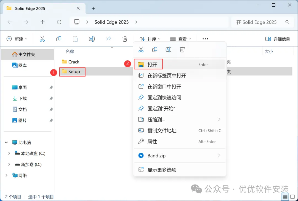Viewport: 298px width, 201px height.
Task: Open the 新建 dropdown menu
Action: pos(17,39)
